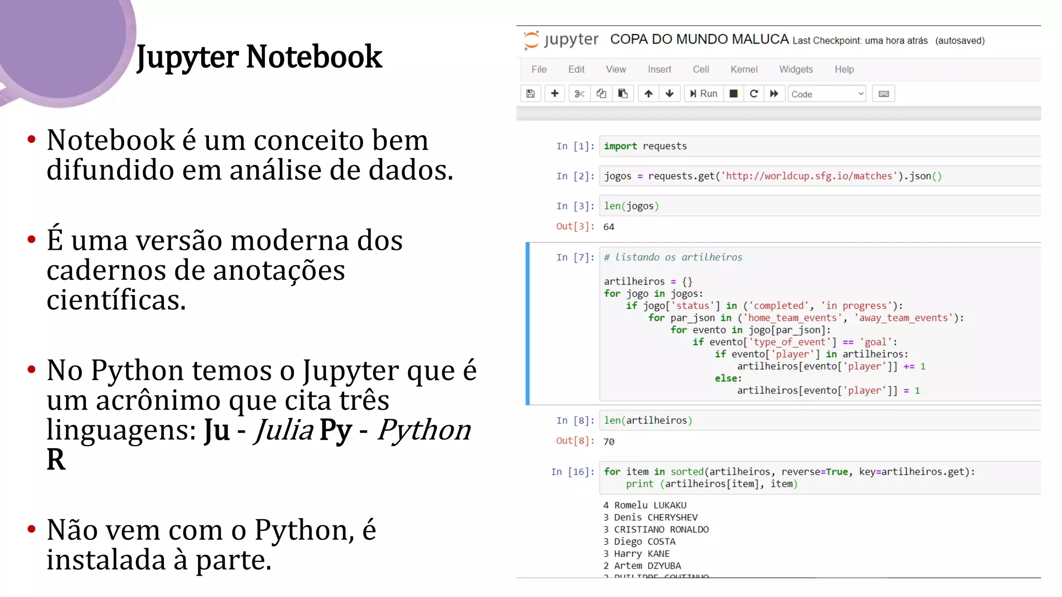The width and height of the screenshot is (1062, 597).
Task: Move selected cell up arrow
Action: tap(648, 94)
